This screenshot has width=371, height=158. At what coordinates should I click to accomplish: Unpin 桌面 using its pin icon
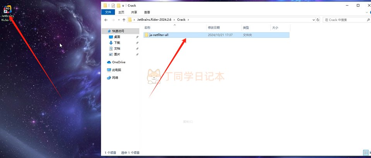click(x=137, y=37)
